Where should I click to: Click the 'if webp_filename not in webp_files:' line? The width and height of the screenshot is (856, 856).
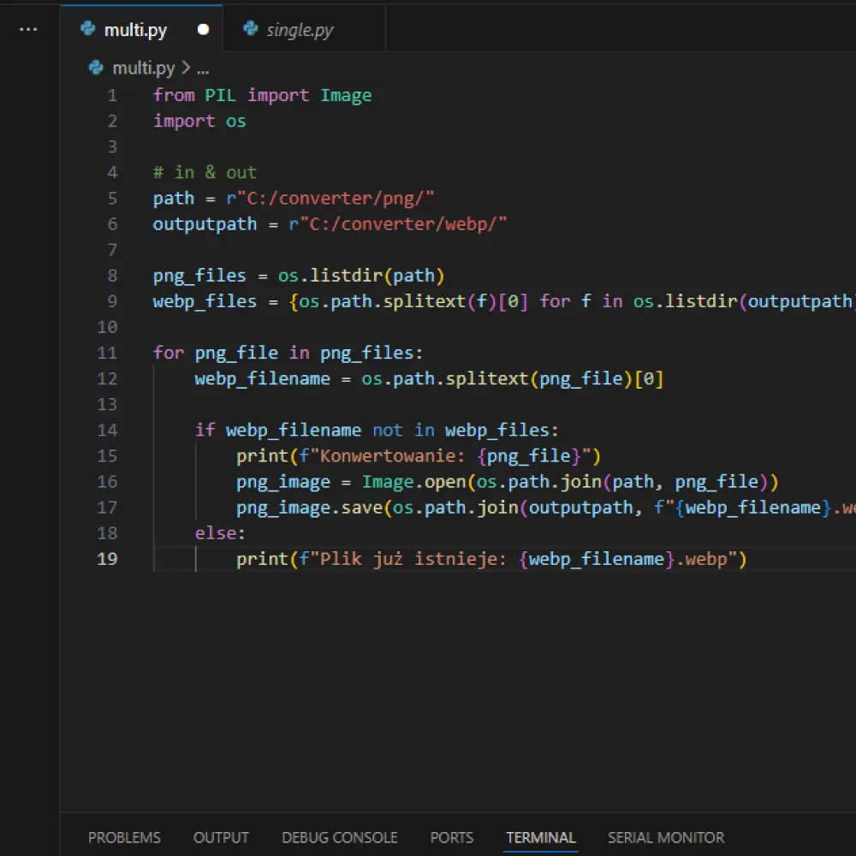tap(377, 431)
